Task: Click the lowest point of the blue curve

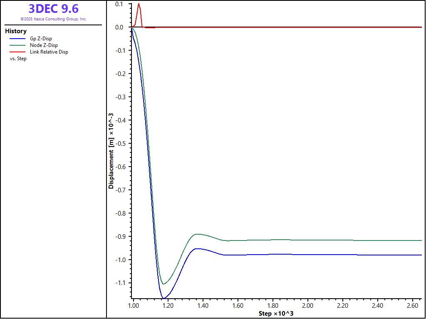Action: point(163,298)
